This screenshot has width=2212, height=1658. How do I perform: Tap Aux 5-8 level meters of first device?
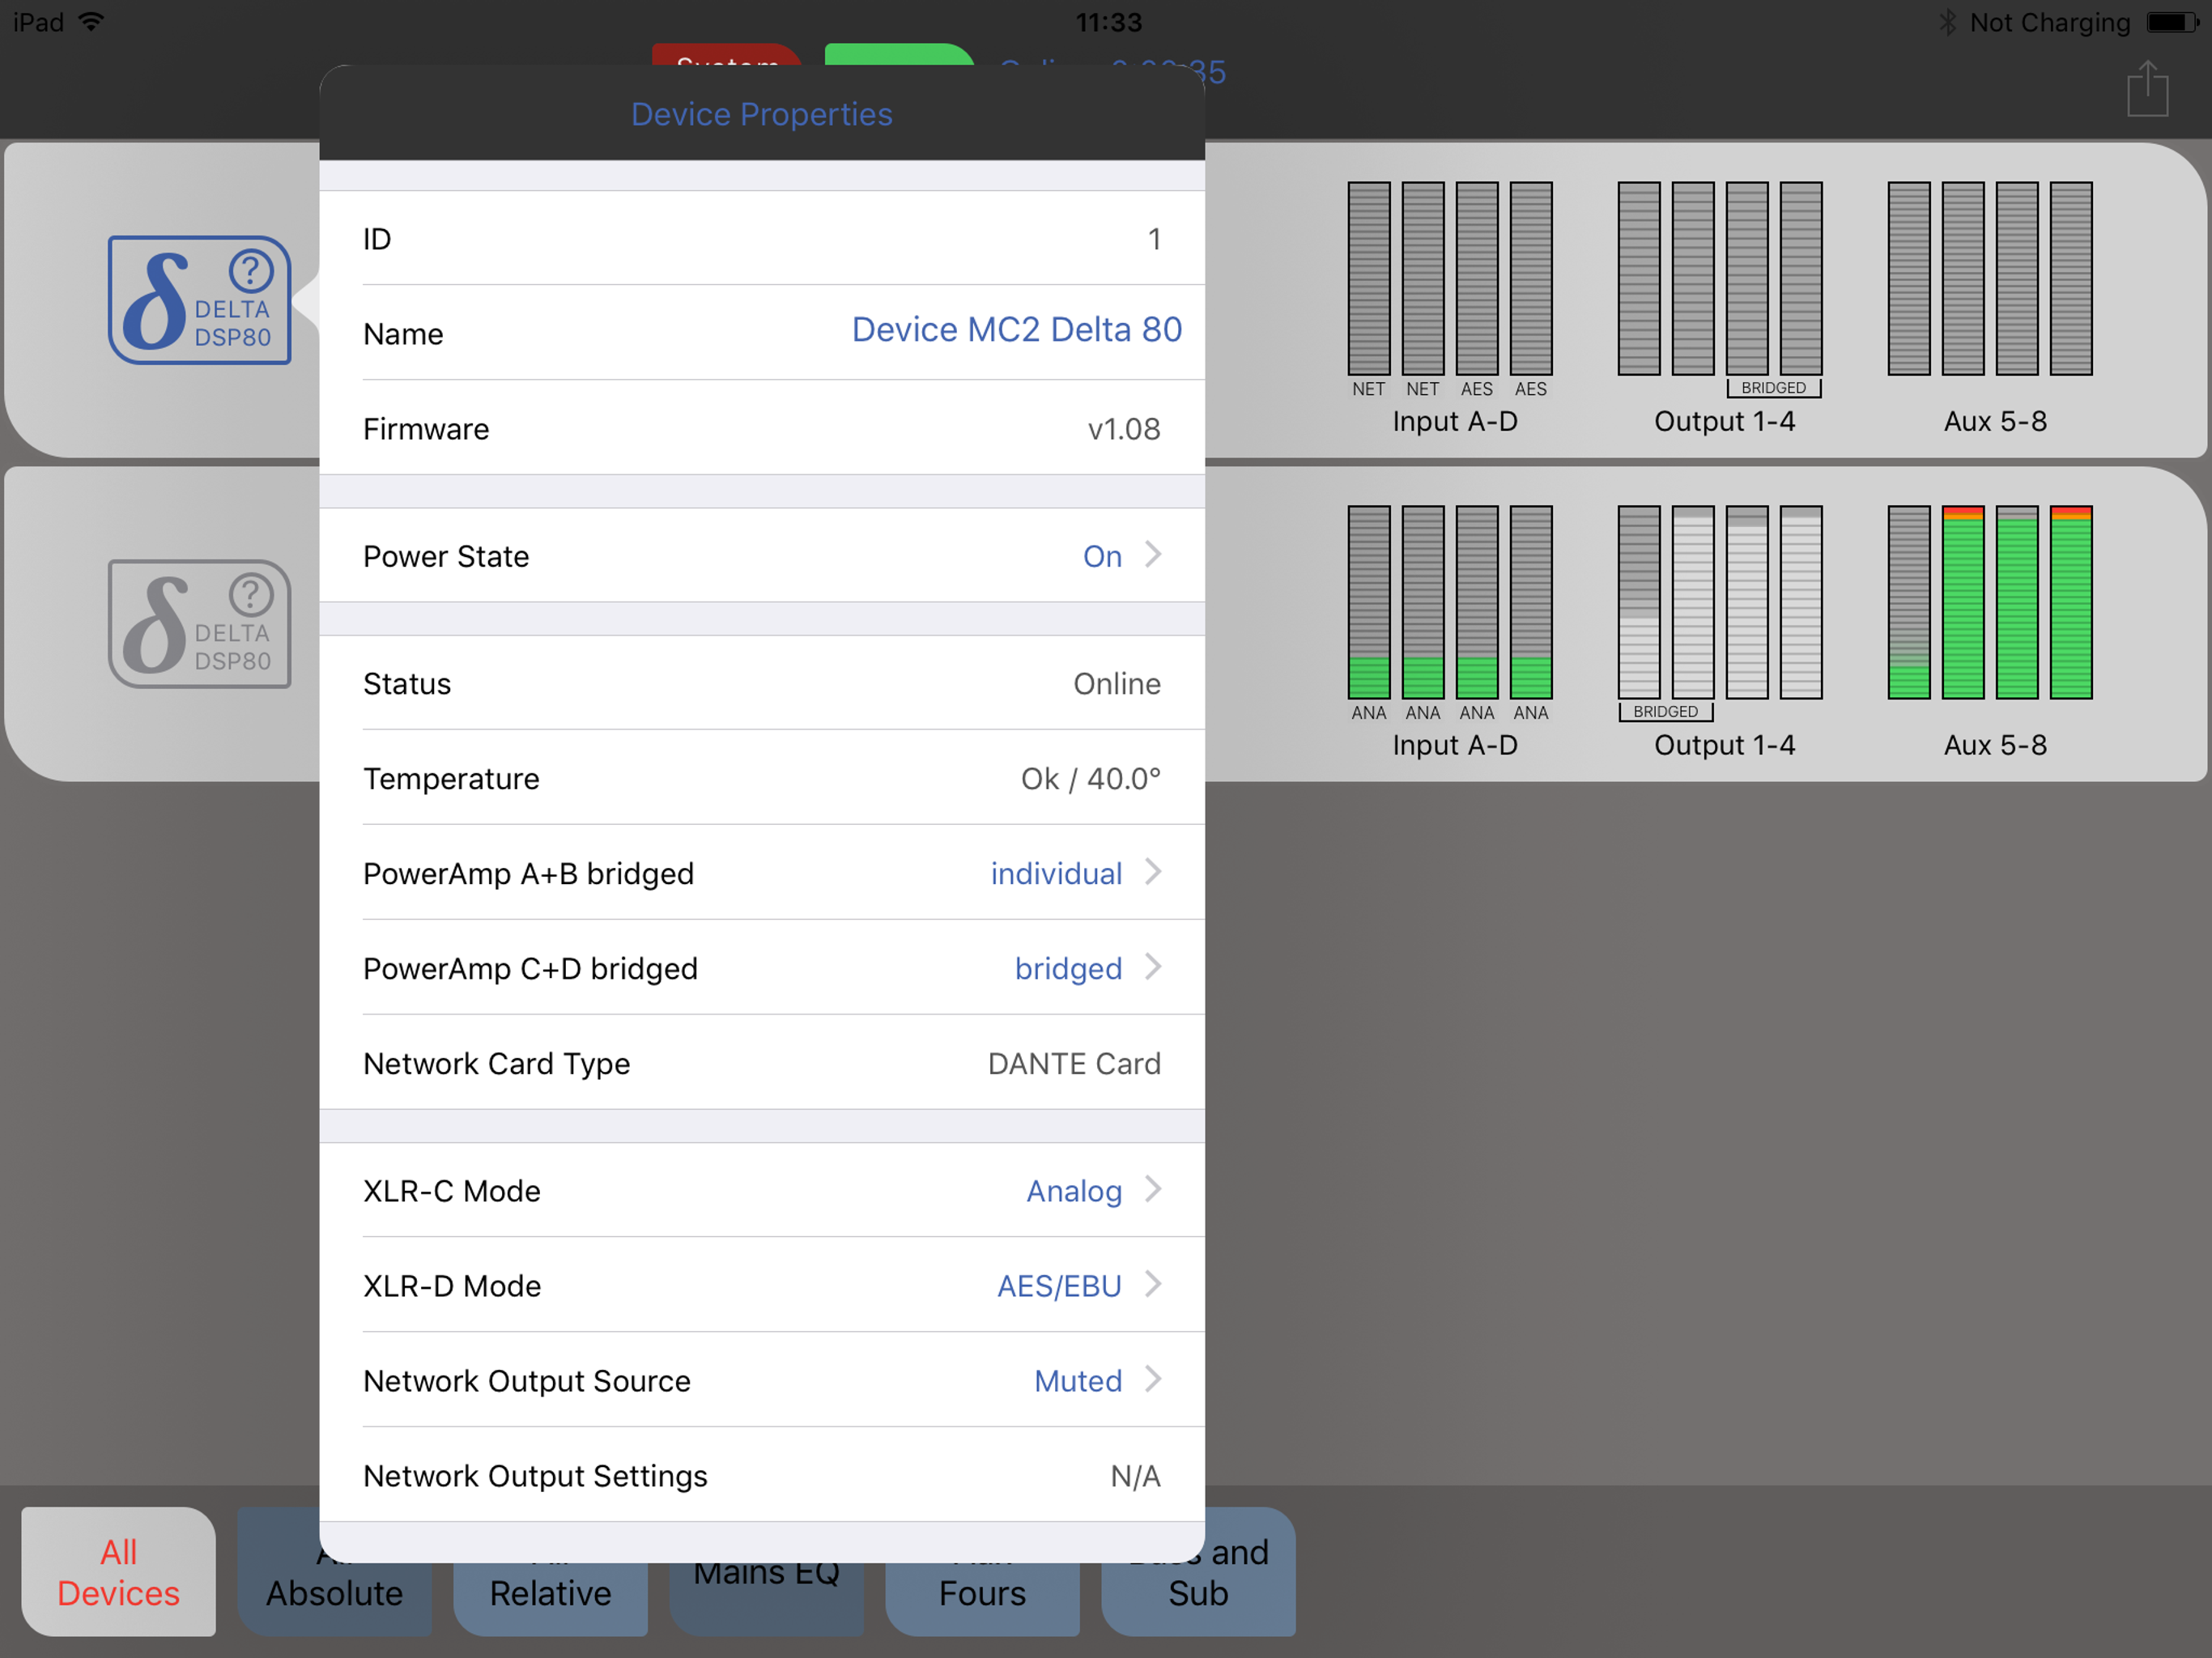(1989, 279)
